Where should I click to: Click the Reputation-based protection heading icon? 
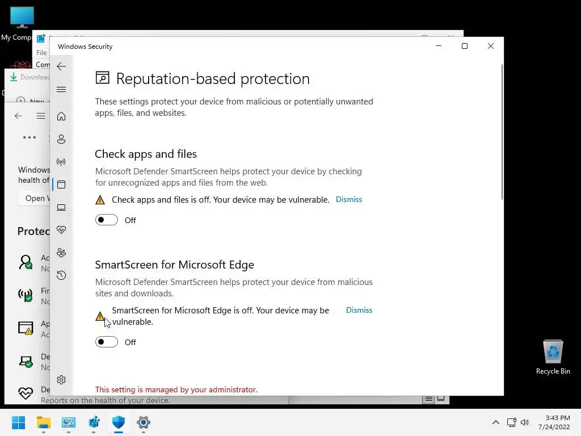102,78
